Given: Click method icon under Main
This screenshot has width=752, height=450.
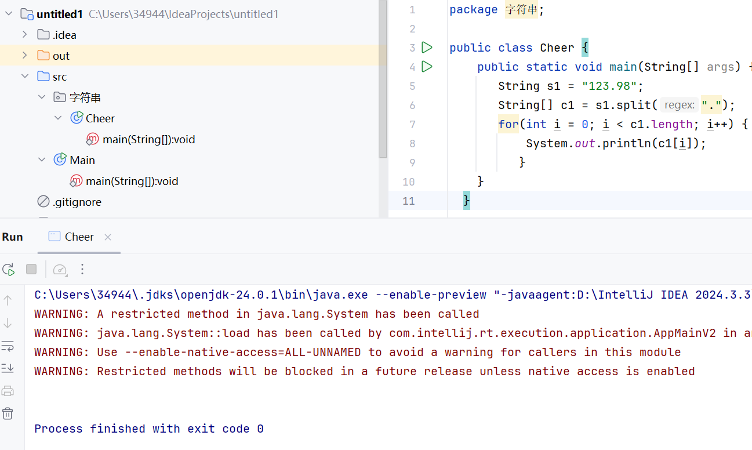Looking at the screenshot, I should pyautogui.click(x=76, y=181).
